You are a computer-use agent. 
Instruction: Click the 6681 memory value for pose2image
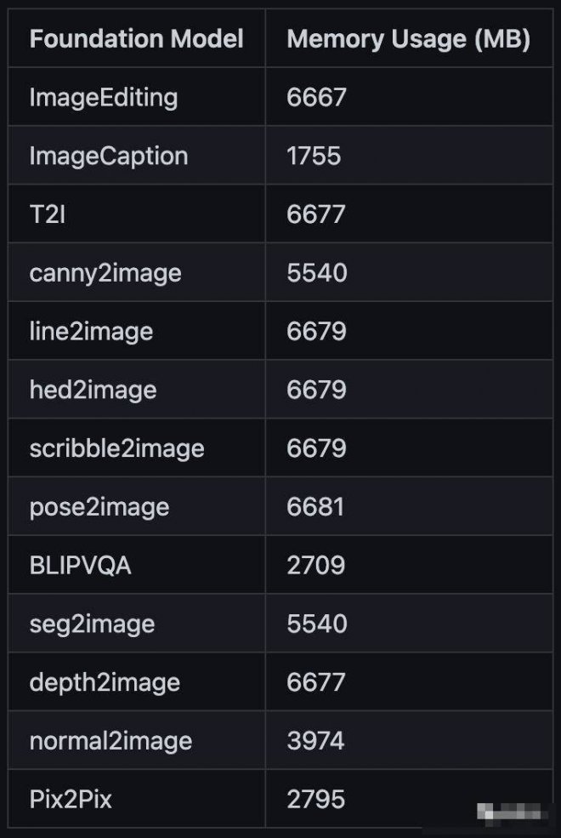(315, 507)
